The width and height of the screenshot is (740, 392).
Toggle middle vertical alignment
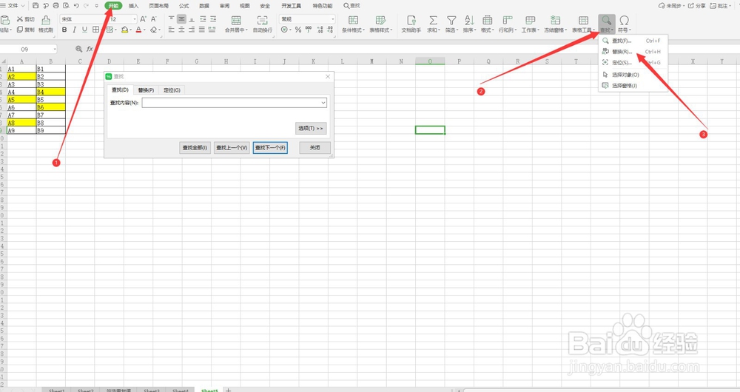182,19
